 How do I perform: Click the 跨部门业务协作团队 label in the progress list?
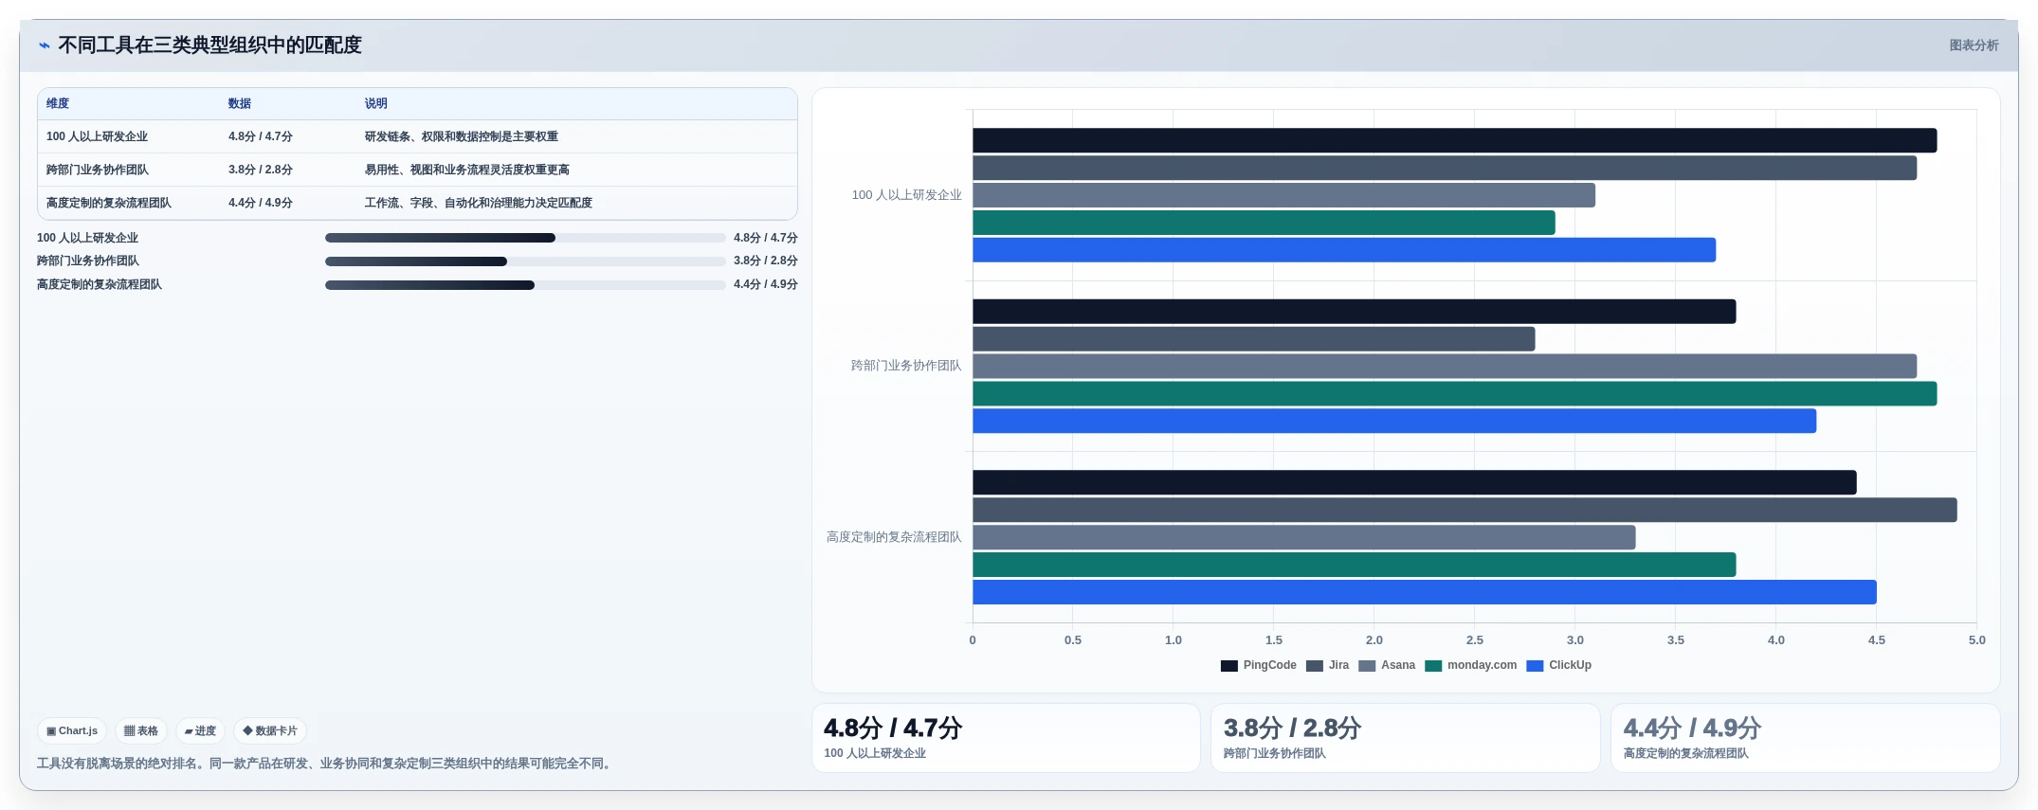click(x=88, y=261)
